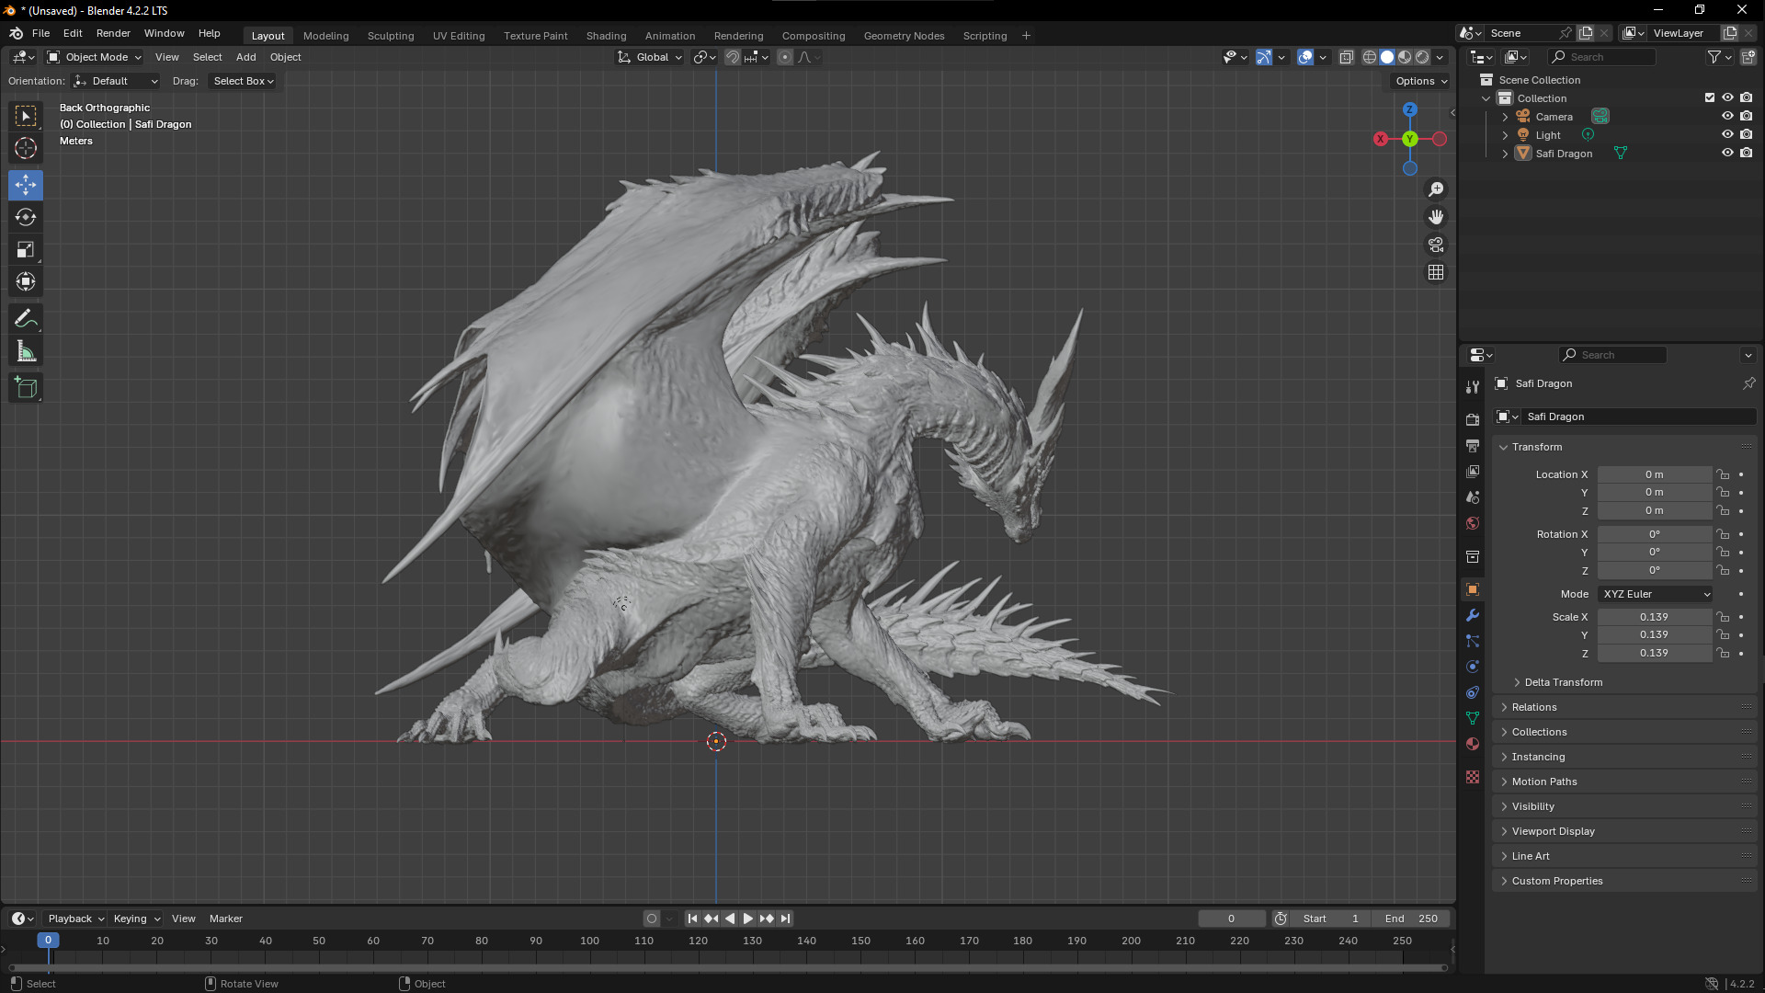Toggle proportional editing button

pos(784,57)
